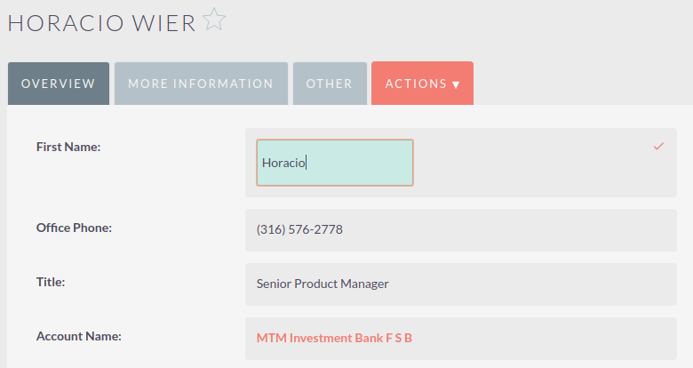Mark Horacio Wier as favorite with star
693x368 pixels.
tap(214, 20)
